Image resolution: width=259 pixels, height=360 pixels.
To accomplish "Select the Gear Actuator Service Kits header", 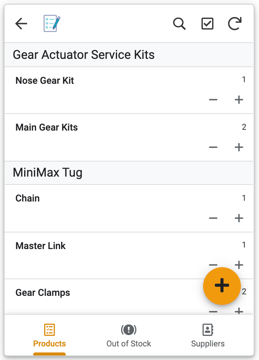I will coord(129,55).
